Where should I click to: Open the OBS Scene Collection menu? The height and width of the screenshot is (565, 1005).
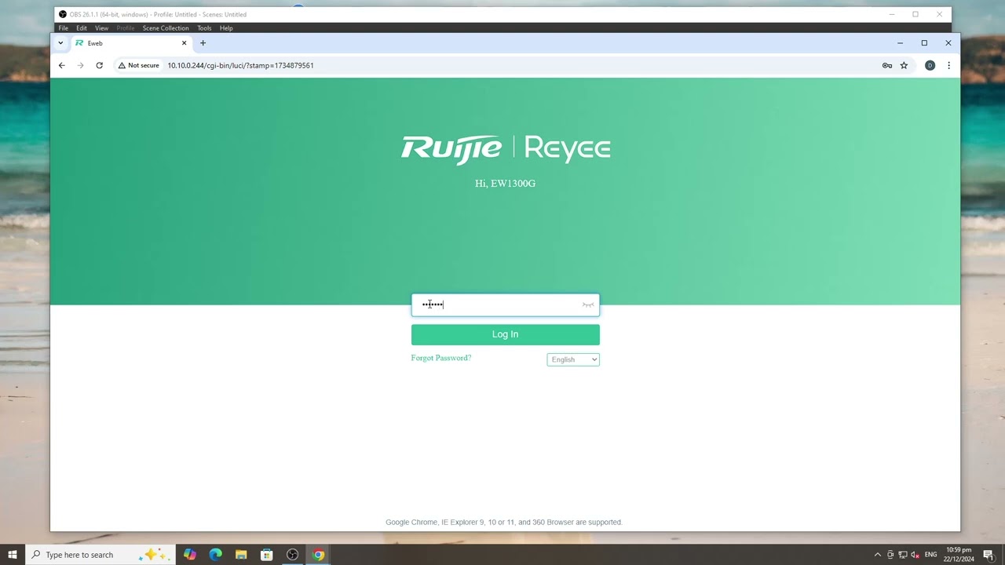point(166,28)
